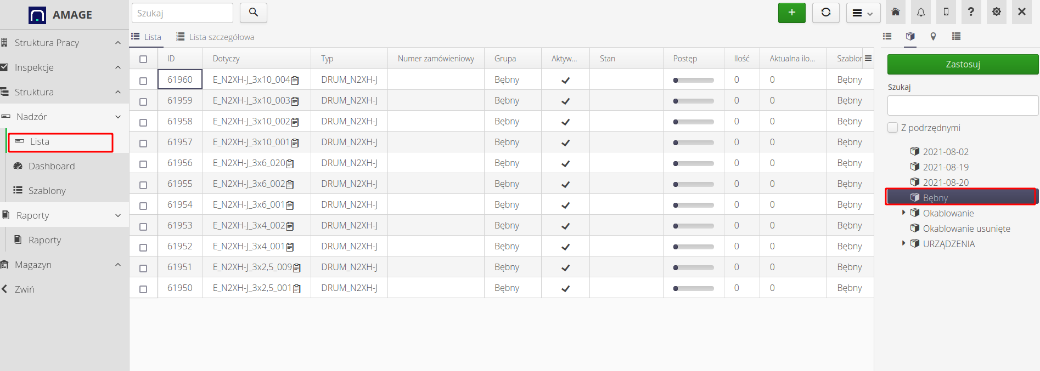
Task: Open the hamburger menu dropdown in the toolbar
Action: click(863, 13)
